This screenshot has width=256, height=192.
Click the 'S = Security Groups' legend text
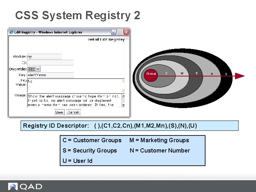click(90, 150)
